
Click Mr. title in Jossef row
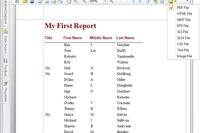48,74
